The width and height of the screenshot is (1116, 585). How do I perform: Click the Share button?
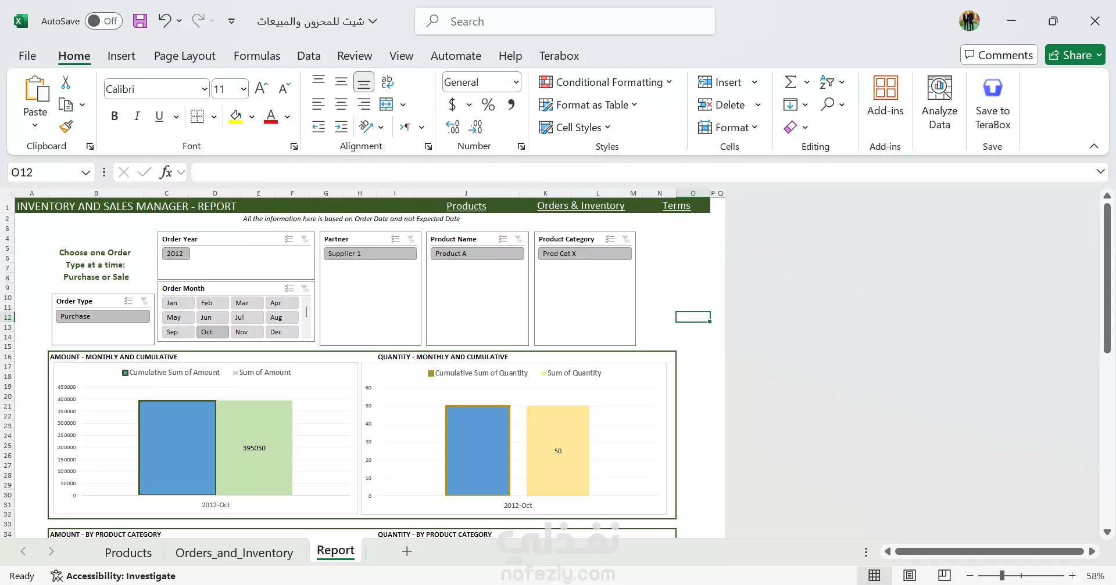1075,55
